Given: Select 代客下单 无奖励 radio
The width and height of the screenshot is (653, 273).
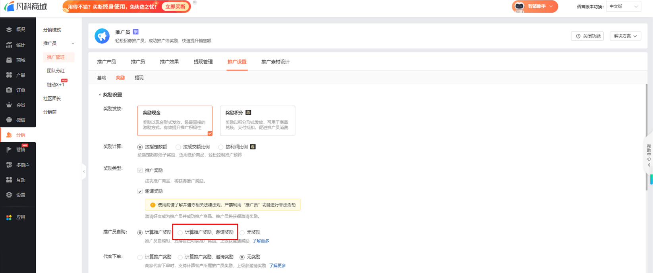Looking at the screenshot, I should tap(242, 257).
